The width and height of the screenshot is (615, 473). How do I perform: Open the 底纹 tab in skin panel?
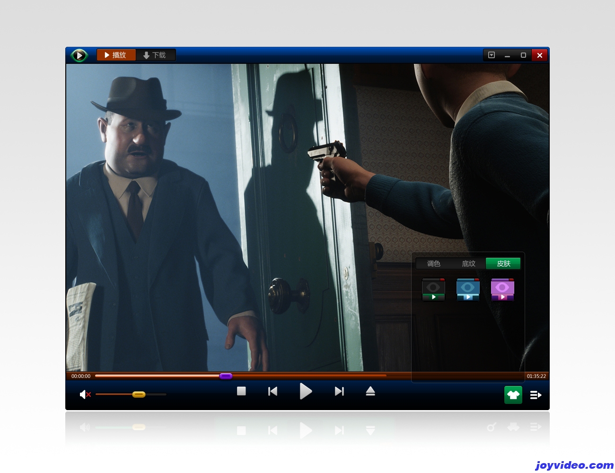click(468, 263)
